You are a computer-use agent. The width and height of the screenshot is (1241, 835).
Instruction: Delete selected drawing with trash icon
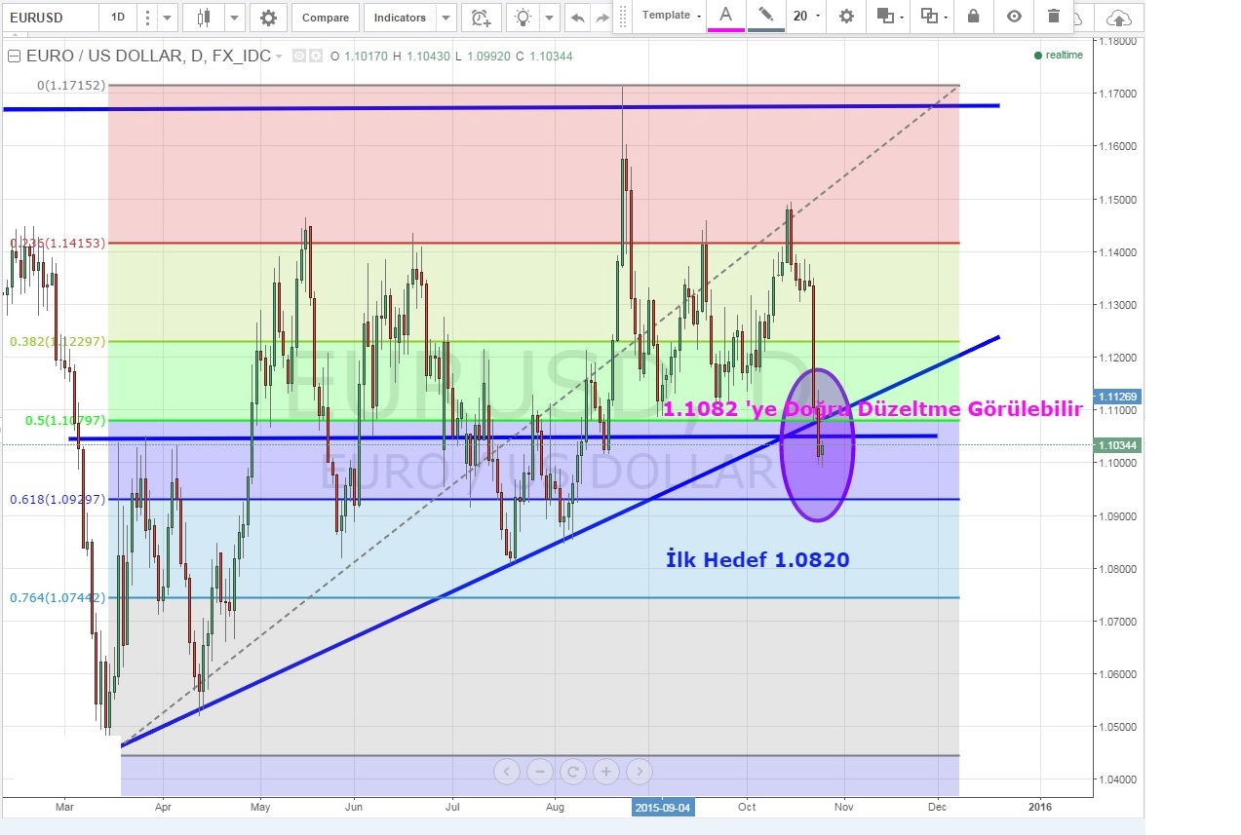pyautogui.click(x=1053, y=16)
